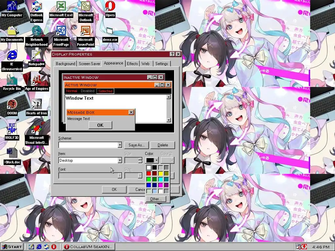This screenshot has height=251, width=335.
Task: Open the Start menu
Action: click(12, 247)
